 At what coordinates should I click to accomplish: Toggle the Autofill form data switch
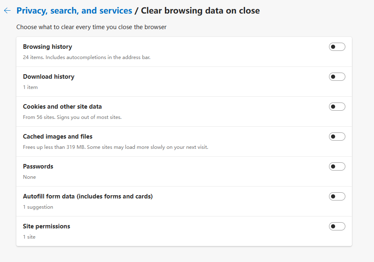[337, 196]
